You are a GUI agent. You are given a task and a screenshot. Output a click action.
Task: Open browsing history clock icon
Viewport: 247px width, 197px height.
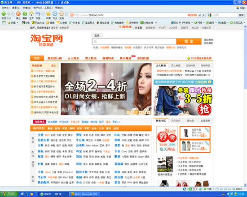(55, 14)
